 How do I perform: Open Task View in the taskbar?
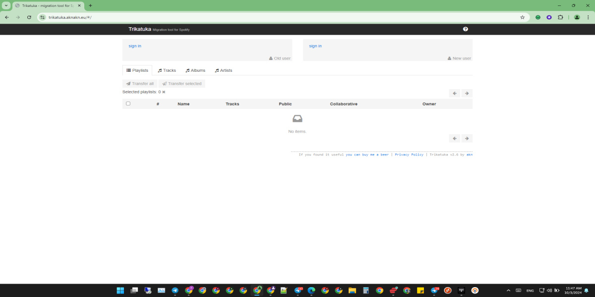point(134,291)
